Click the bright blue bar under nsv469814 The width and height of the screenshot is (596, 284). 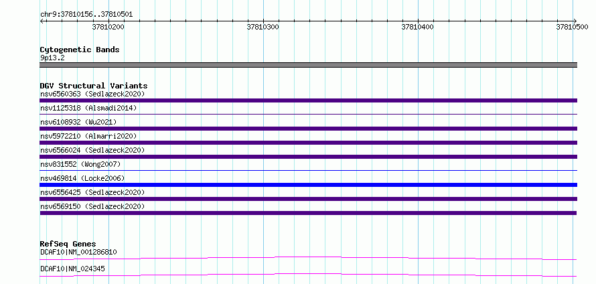pos(308,185)
